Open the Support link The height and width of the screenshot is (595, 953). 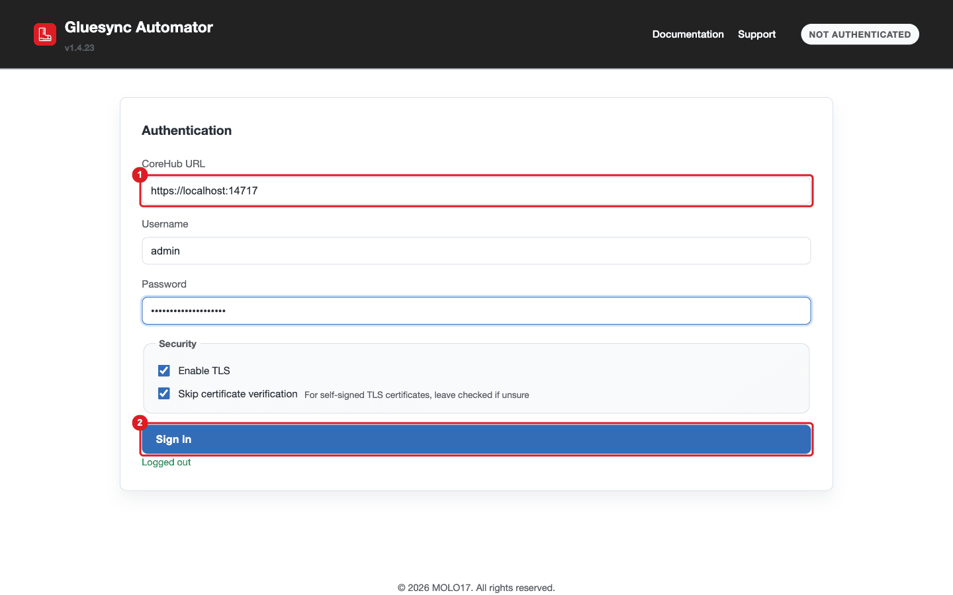click(x=756, y=34)
